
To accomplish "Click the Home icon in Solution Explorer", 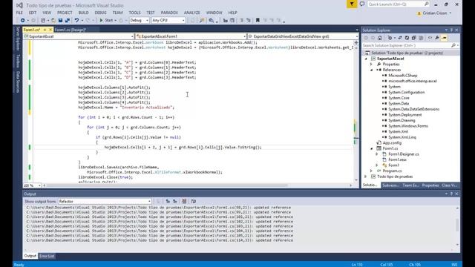I will coord(380,38).
